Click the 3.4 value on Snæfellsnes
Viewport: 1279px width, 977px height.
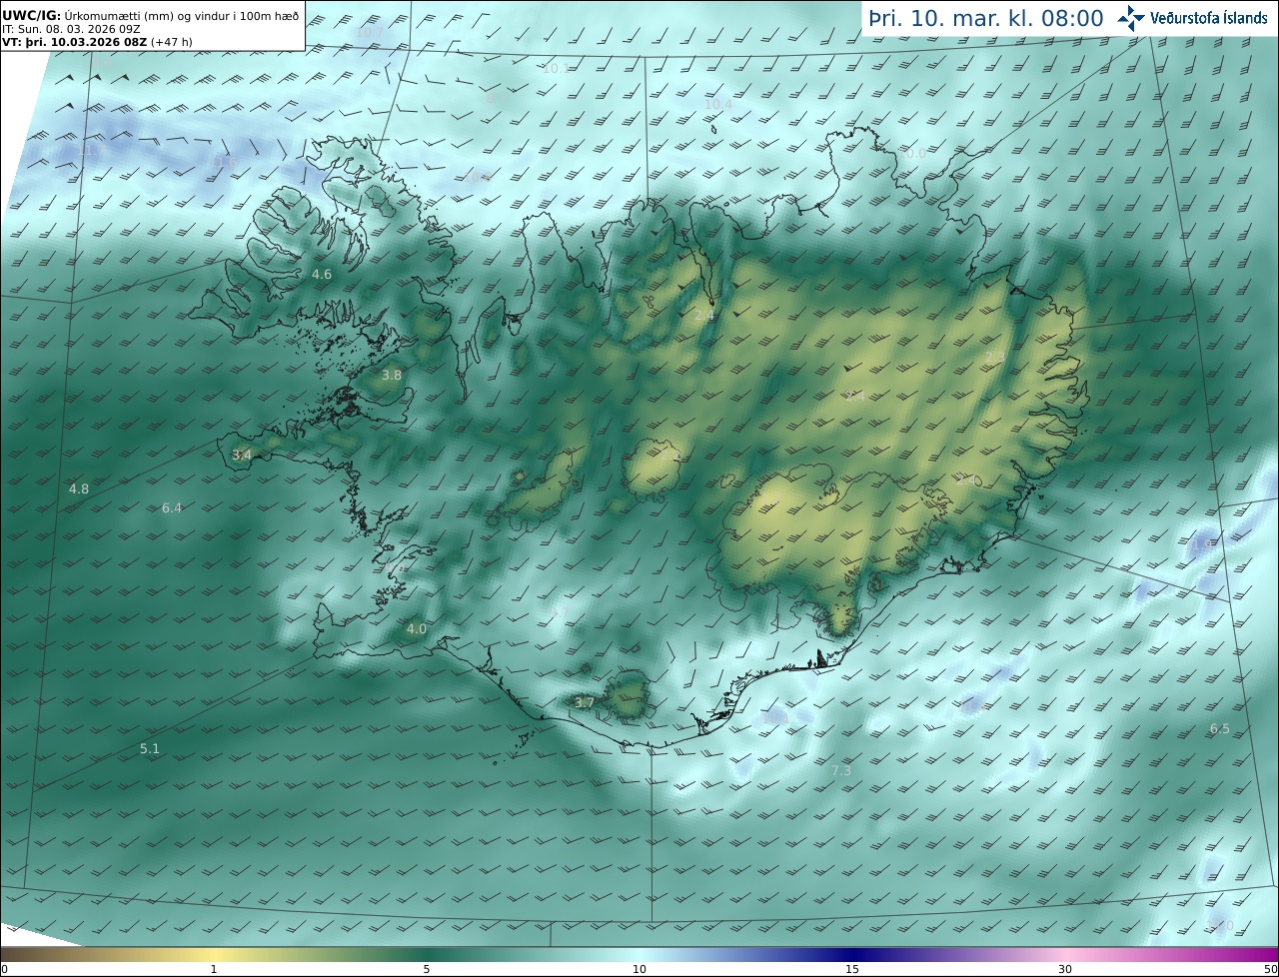coord(242,455)
